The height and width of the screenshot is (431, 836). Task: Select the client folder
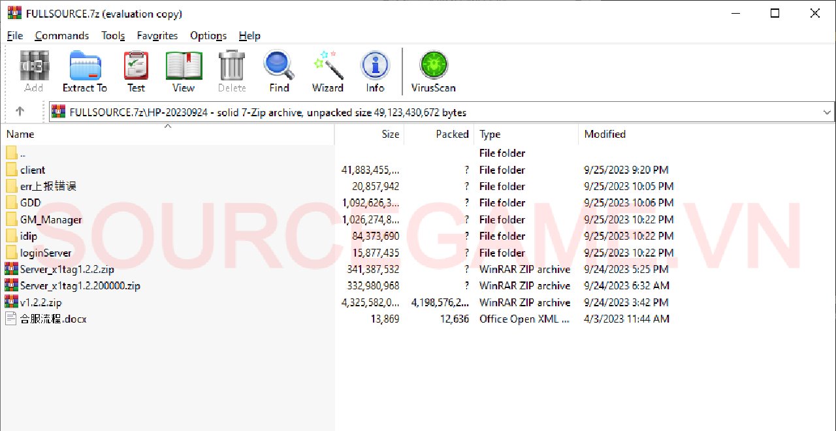tap(33, 170)
